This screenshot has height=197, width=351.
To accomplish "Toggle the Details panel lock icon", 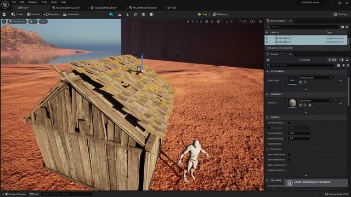I will [347, 60].
